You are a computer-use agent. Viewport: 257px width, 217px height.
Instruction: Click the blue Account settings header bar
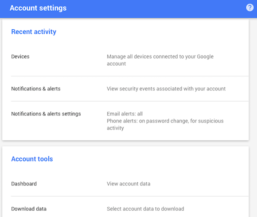(x=128, y=8)
